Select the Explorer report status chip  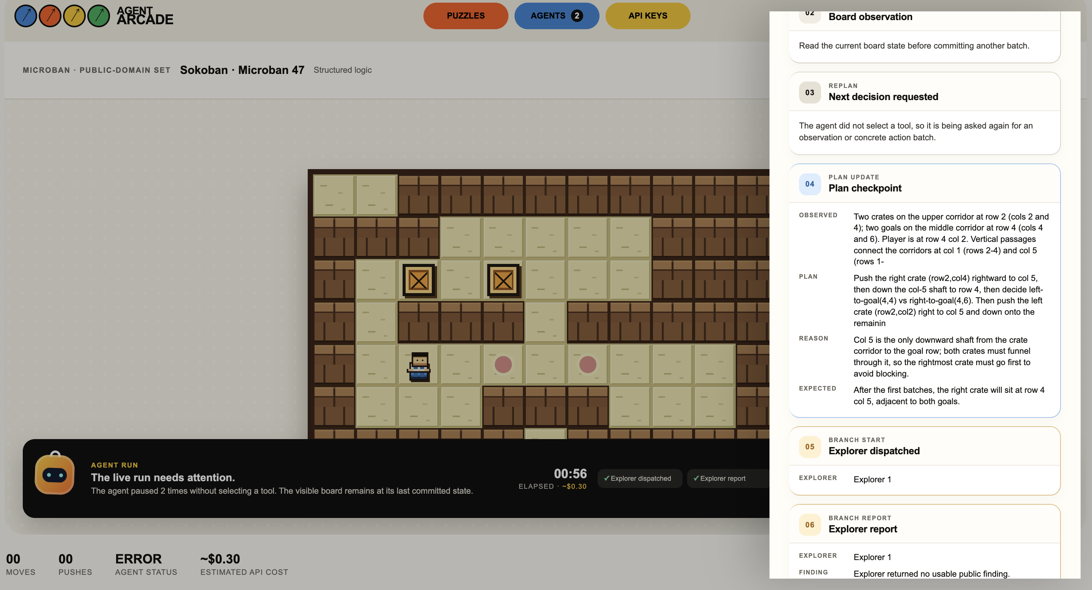pyautogui.click(x=728, y=478)
